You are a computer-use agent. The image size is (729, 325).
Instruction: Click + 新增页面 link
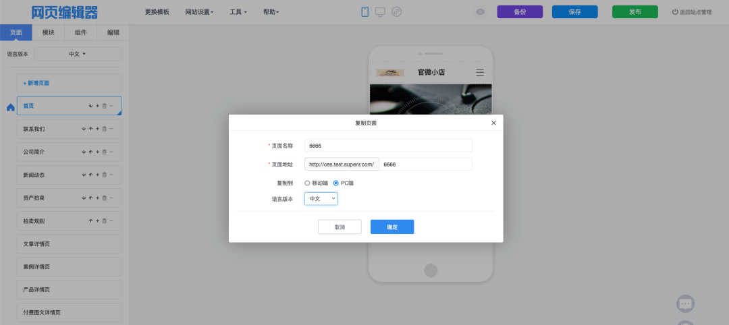click(x=36, y=83)
